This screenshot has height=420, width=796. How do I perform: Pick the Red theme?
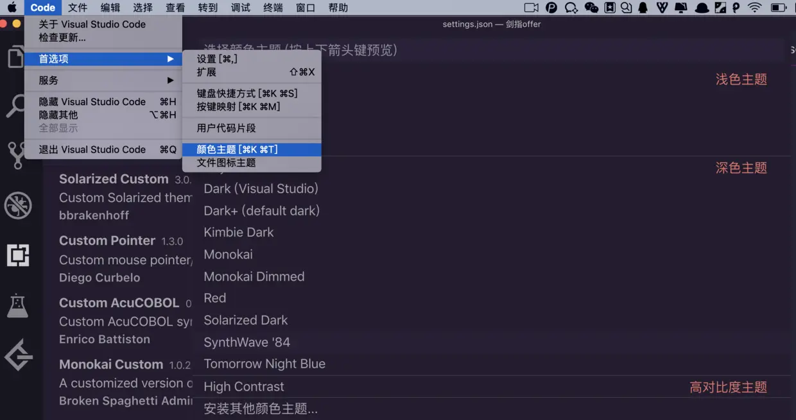point(490,298)
